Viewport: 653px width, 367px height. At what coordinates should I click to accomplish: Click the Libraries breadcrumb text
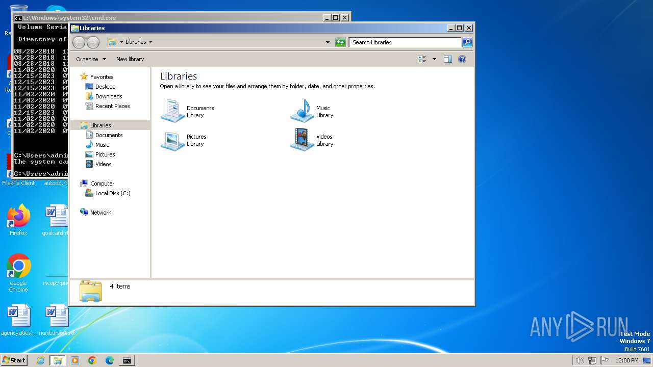click(x=136, y=42)
